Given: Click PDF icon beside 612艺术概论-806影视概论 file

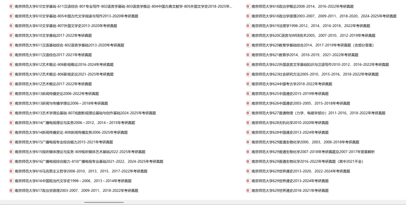Looking at the screenshot, I should [x=11, y=65].
